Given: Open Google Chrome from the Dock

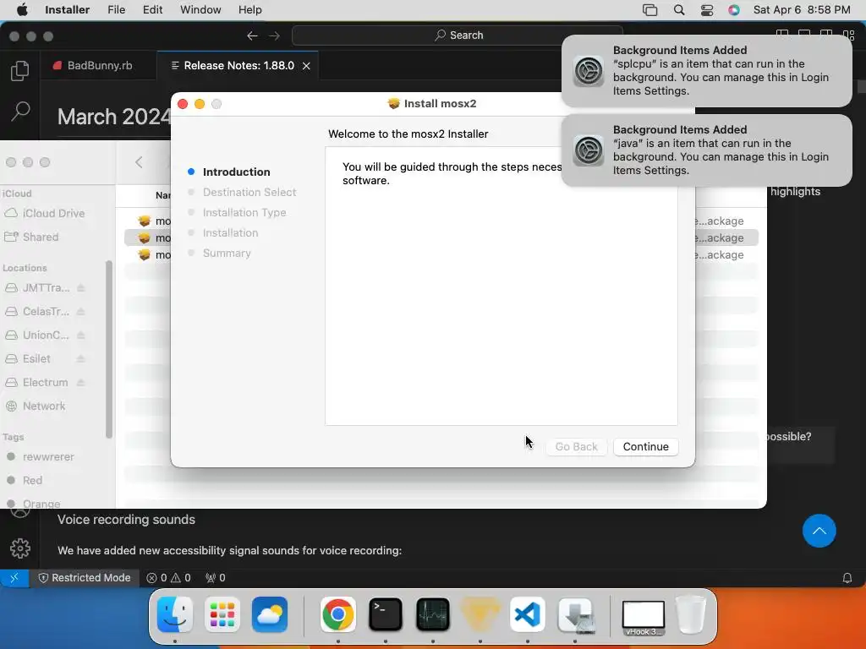Looking at the screenshot, I should 338,614.
